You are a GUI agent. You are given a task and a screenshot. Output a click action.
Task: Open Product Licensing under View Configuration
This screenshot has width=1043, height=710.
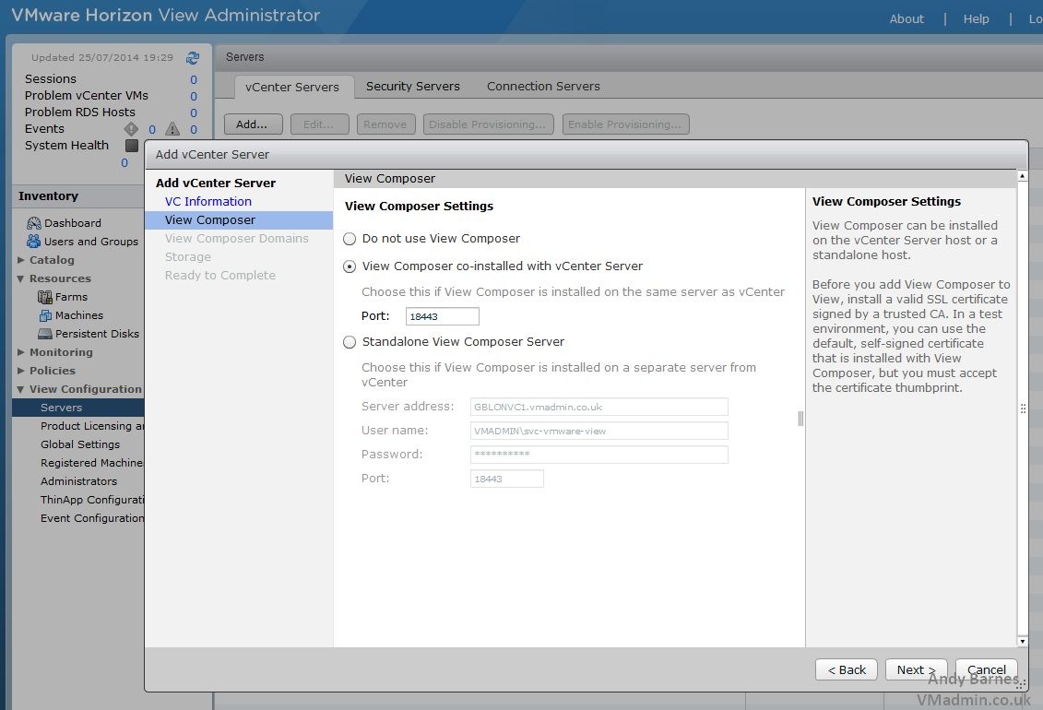(92, 426)
